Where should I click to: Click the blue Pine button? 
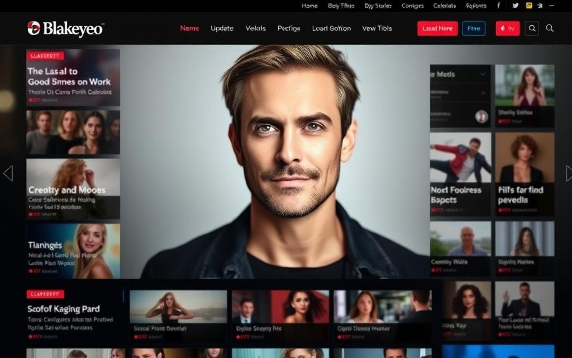tap(474, 28)
